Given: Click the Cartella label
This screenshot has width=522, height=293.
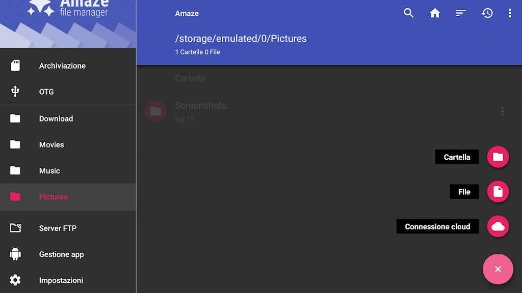Looking at the screenshot, I should 457,157.
